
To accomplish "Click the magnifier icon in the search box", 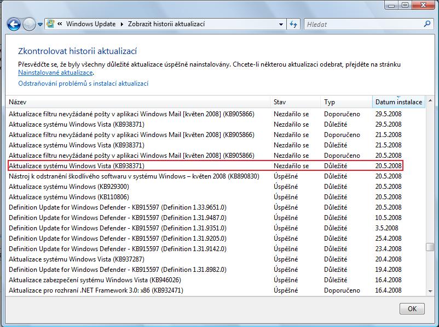I will pyautogui.click(x=428, y=25).
